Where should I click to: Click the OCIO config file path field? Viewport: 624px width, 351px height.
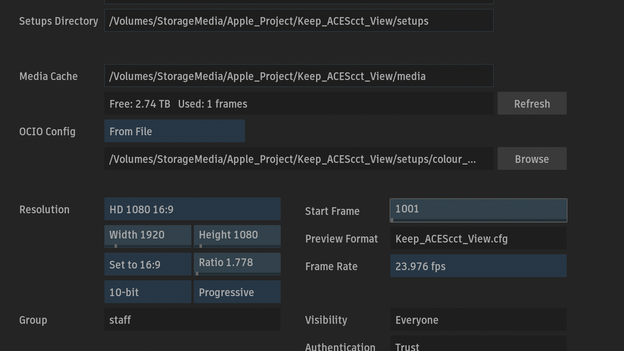(299, 159)
